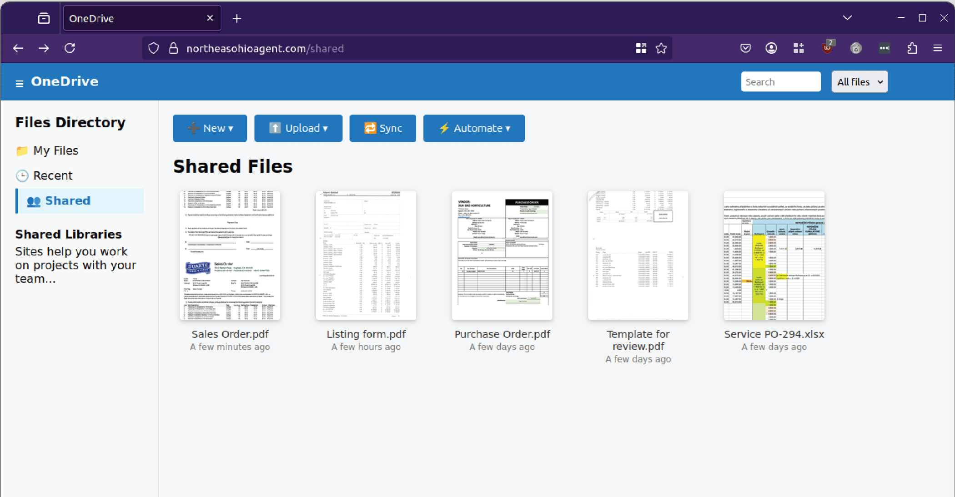
Task: Open Firefox account profile icon
Action: (771, 48)
